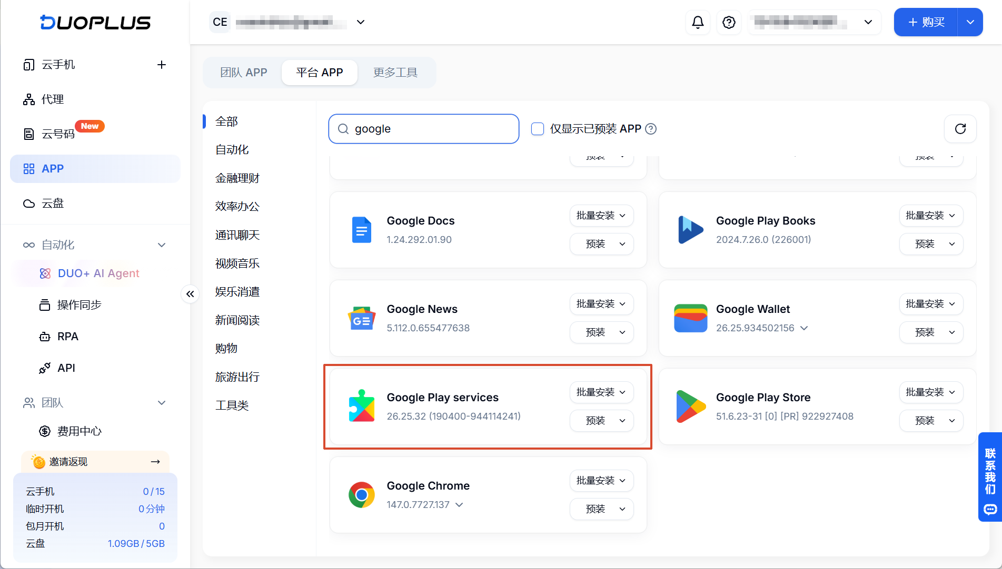This screenshot has width=1002, height=569.
Task: Select the 购物 category
Action: pyautogui.click(x=226, y=349)
